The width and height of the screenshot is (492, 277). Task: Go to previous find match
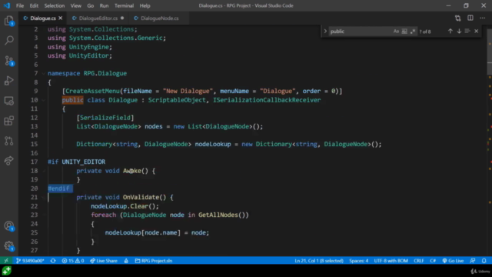450,31
